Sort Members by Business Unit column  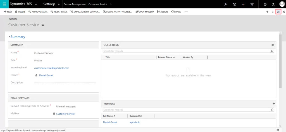136,116
